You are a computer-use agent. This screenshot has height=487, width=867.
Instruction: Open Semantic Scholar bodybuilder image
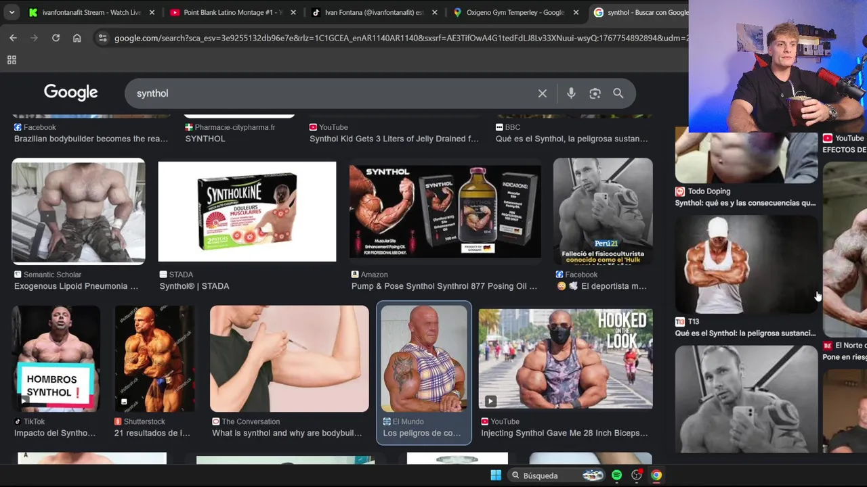[x=79, y=211]
